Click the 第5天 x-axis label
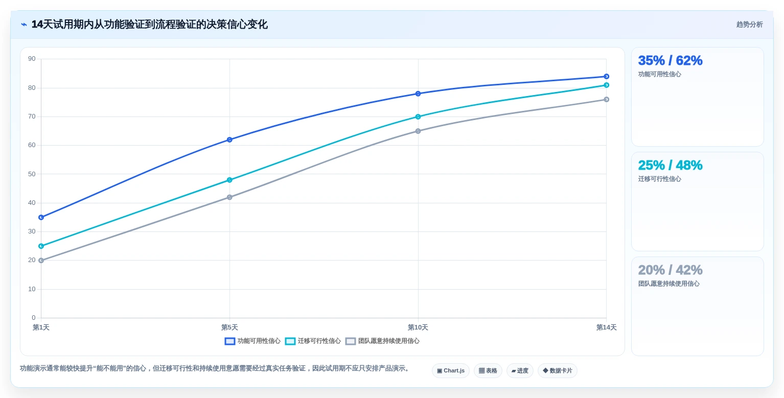The width and height of the screenshot is (784, 398). click(229, 327)
